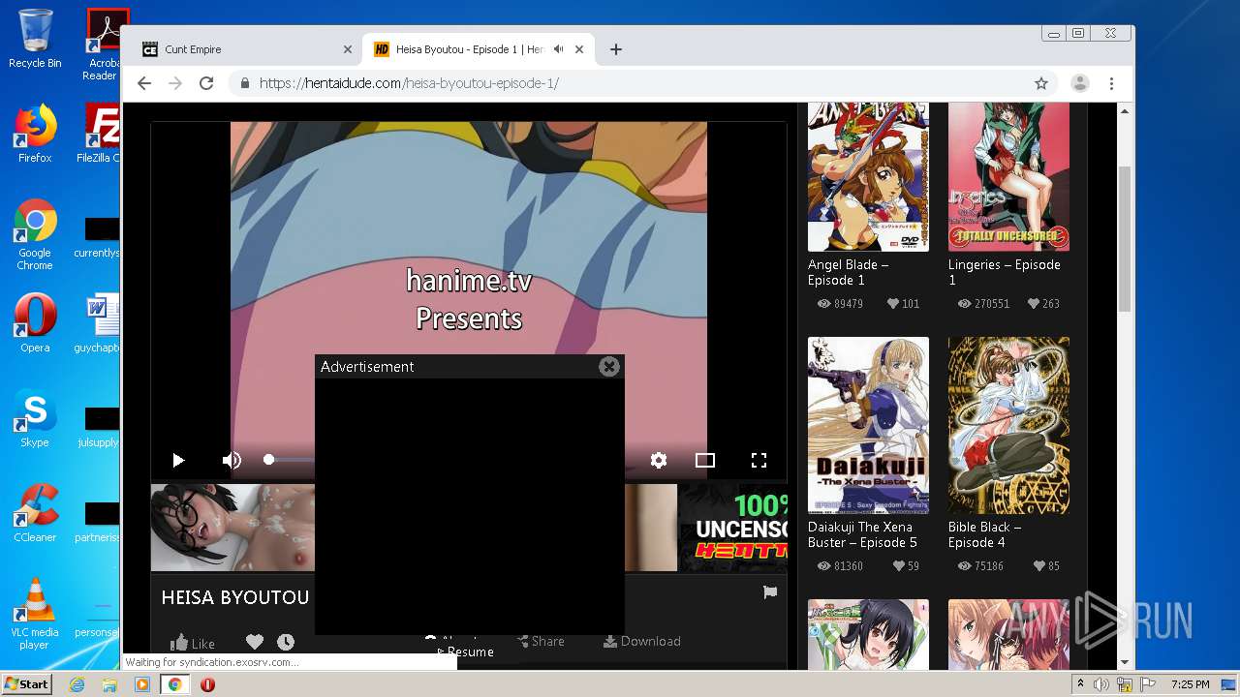Open the Lingeries – Episode 1 title link
Screen dimensions: 1240x697
[x=1005, y=272]
